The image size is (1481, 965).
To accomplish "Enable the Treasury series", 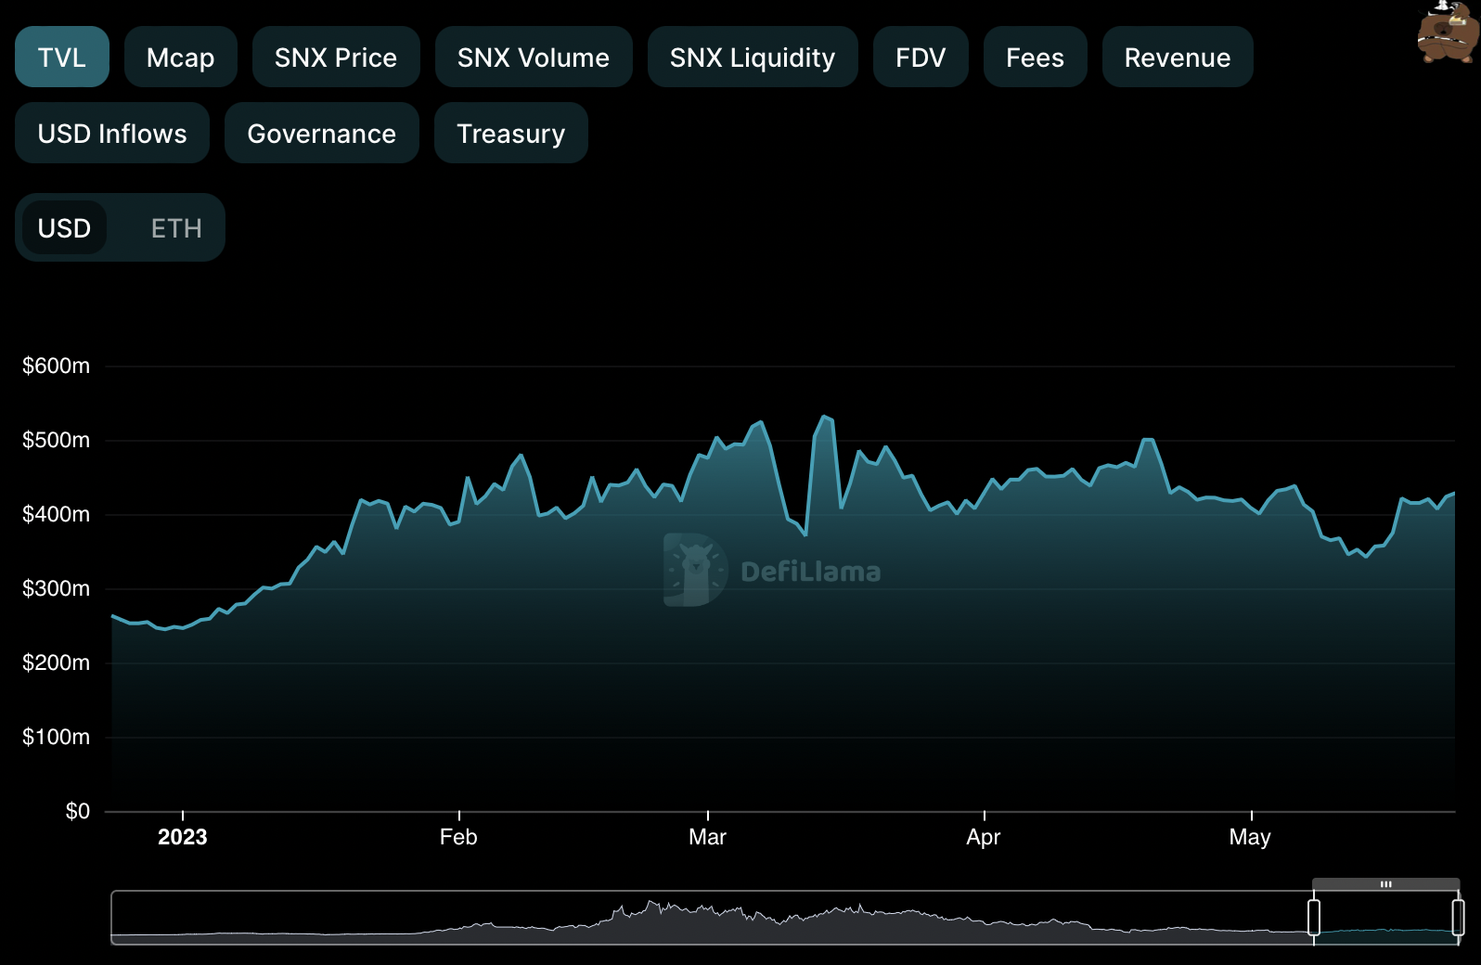I will [511, 133].
